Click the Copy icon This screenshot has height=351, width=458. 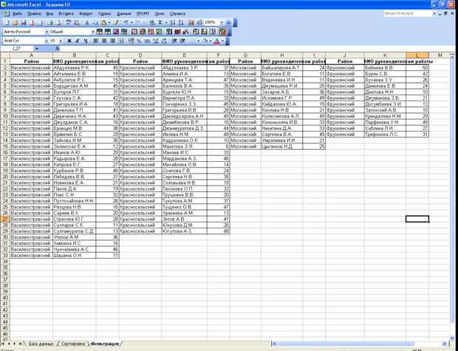(95, 22)
